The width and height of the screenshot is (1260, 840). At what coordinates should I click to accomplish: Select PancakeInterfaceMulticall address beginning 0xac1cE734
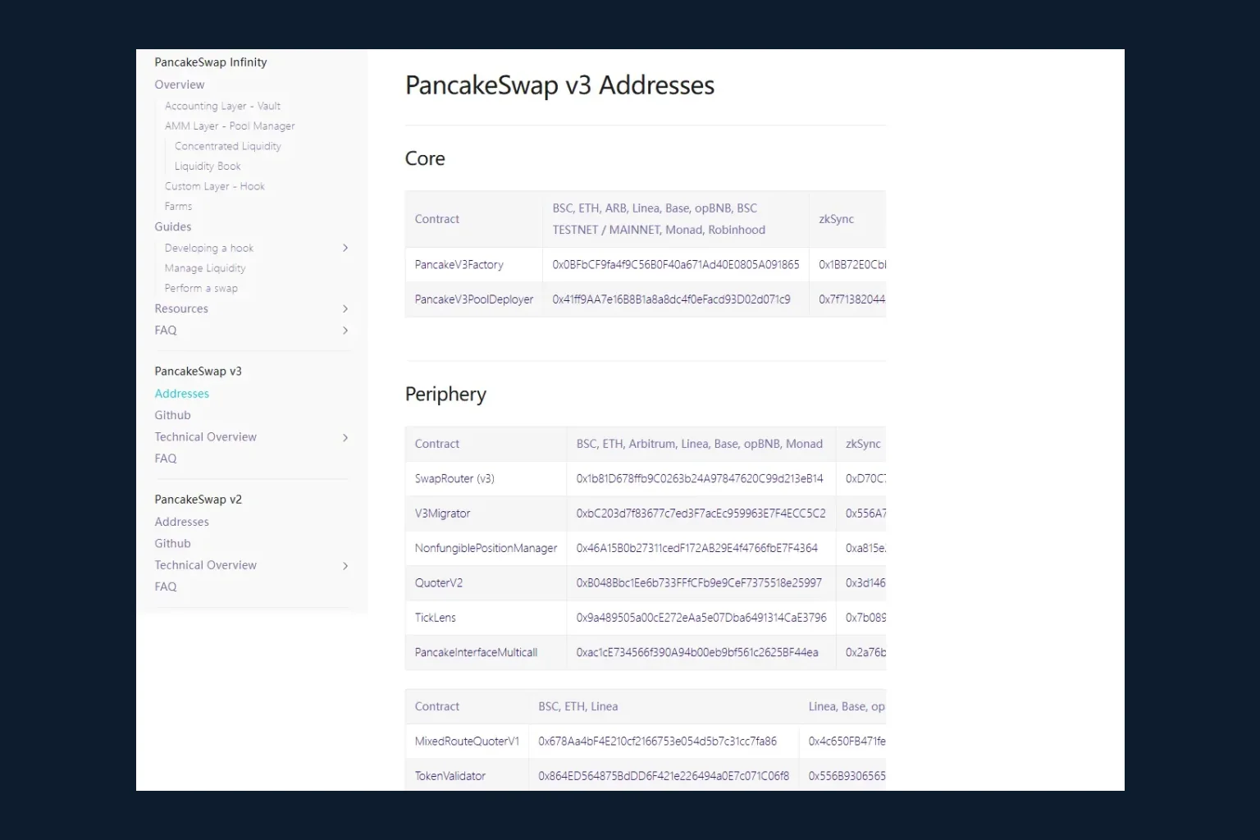click(x=697, y=653)
